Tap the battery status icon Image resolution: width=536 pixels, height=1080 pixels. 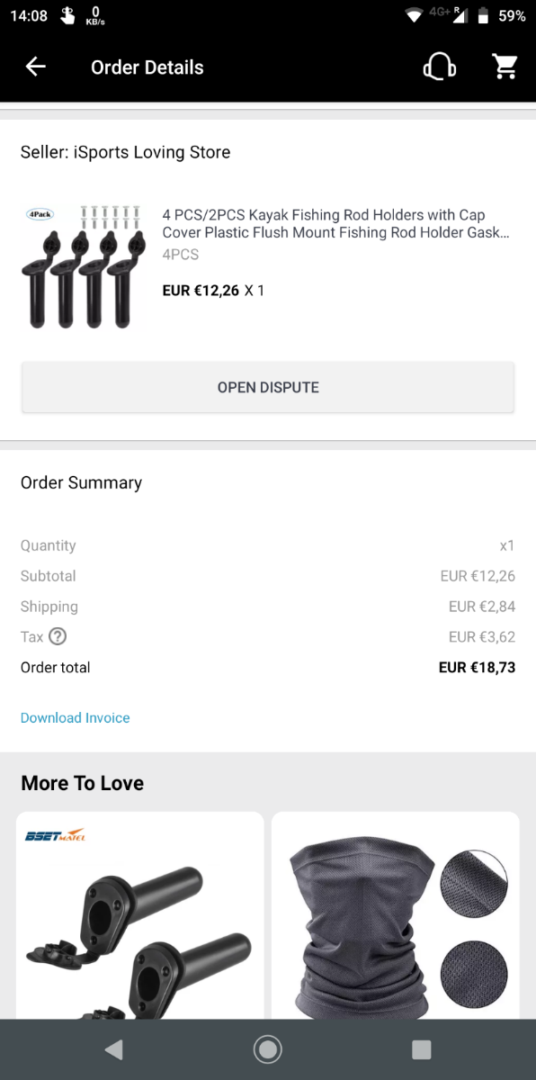(x=483, y=15)
